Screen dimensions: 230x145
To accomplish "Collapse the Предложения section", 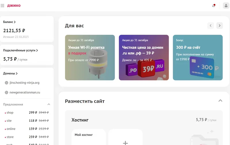I will (x=49, y=104).
